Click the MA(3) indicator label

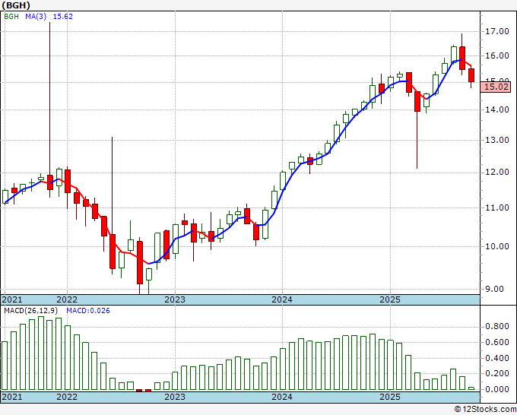pos(36,17)
